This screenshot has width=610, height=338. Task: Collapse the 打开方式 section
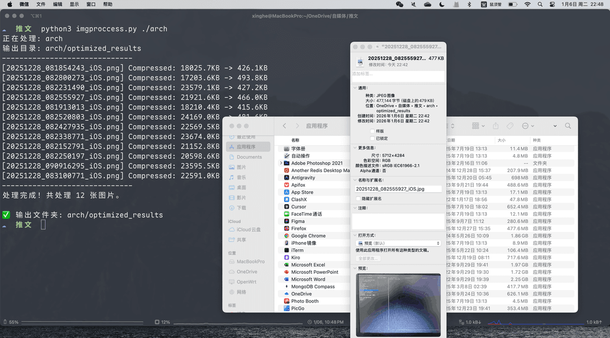[x=355, y=235]
